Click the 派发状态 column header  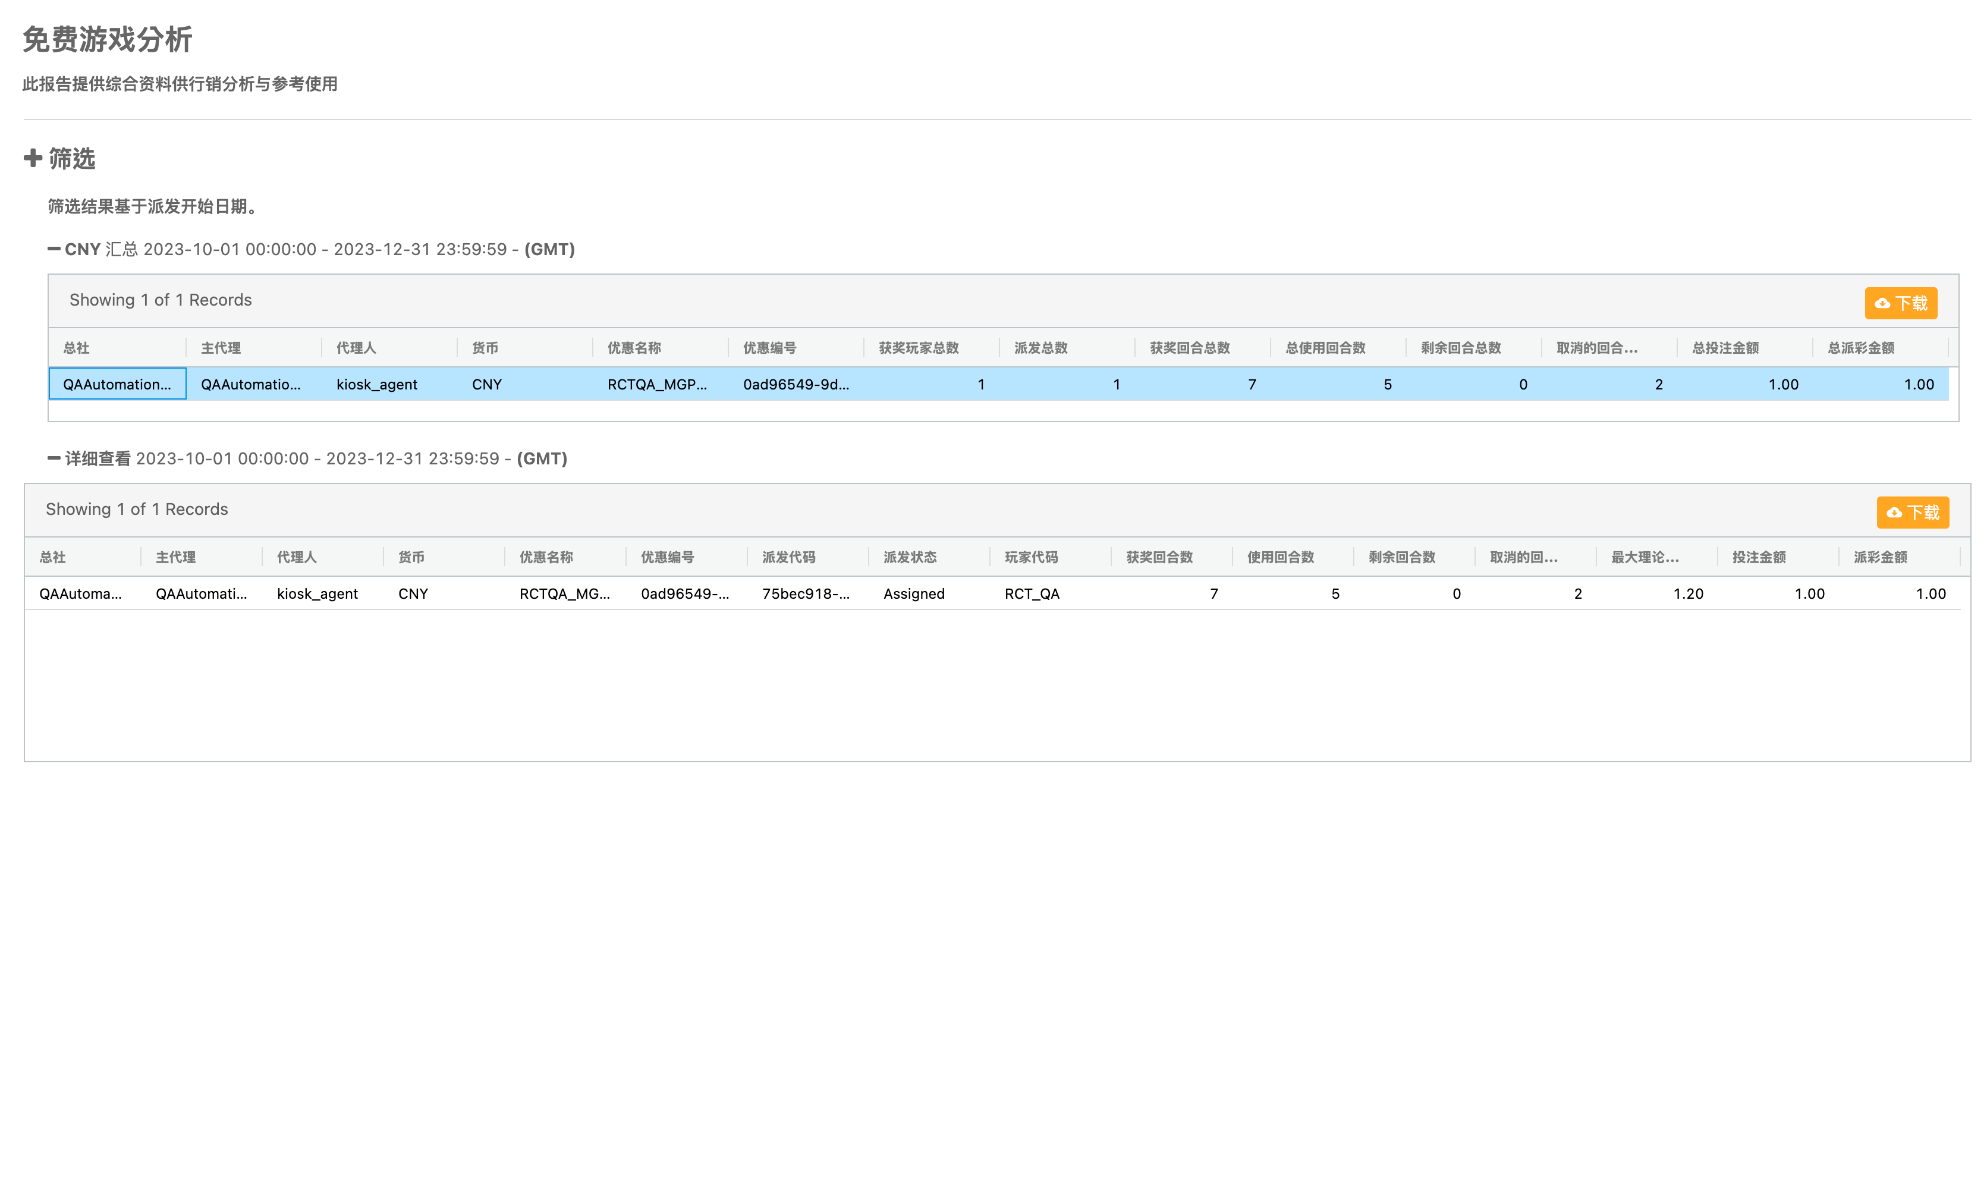click(x=910, y=557)
